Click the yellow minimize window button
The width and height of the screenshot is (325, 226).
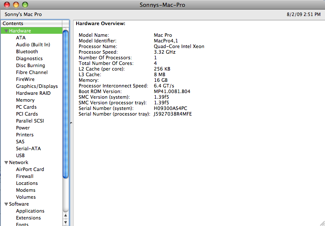click(x=16, y=5)
